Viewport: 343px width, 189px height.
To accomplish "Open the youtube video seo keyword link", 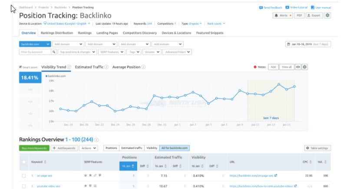I will point(48,186).
